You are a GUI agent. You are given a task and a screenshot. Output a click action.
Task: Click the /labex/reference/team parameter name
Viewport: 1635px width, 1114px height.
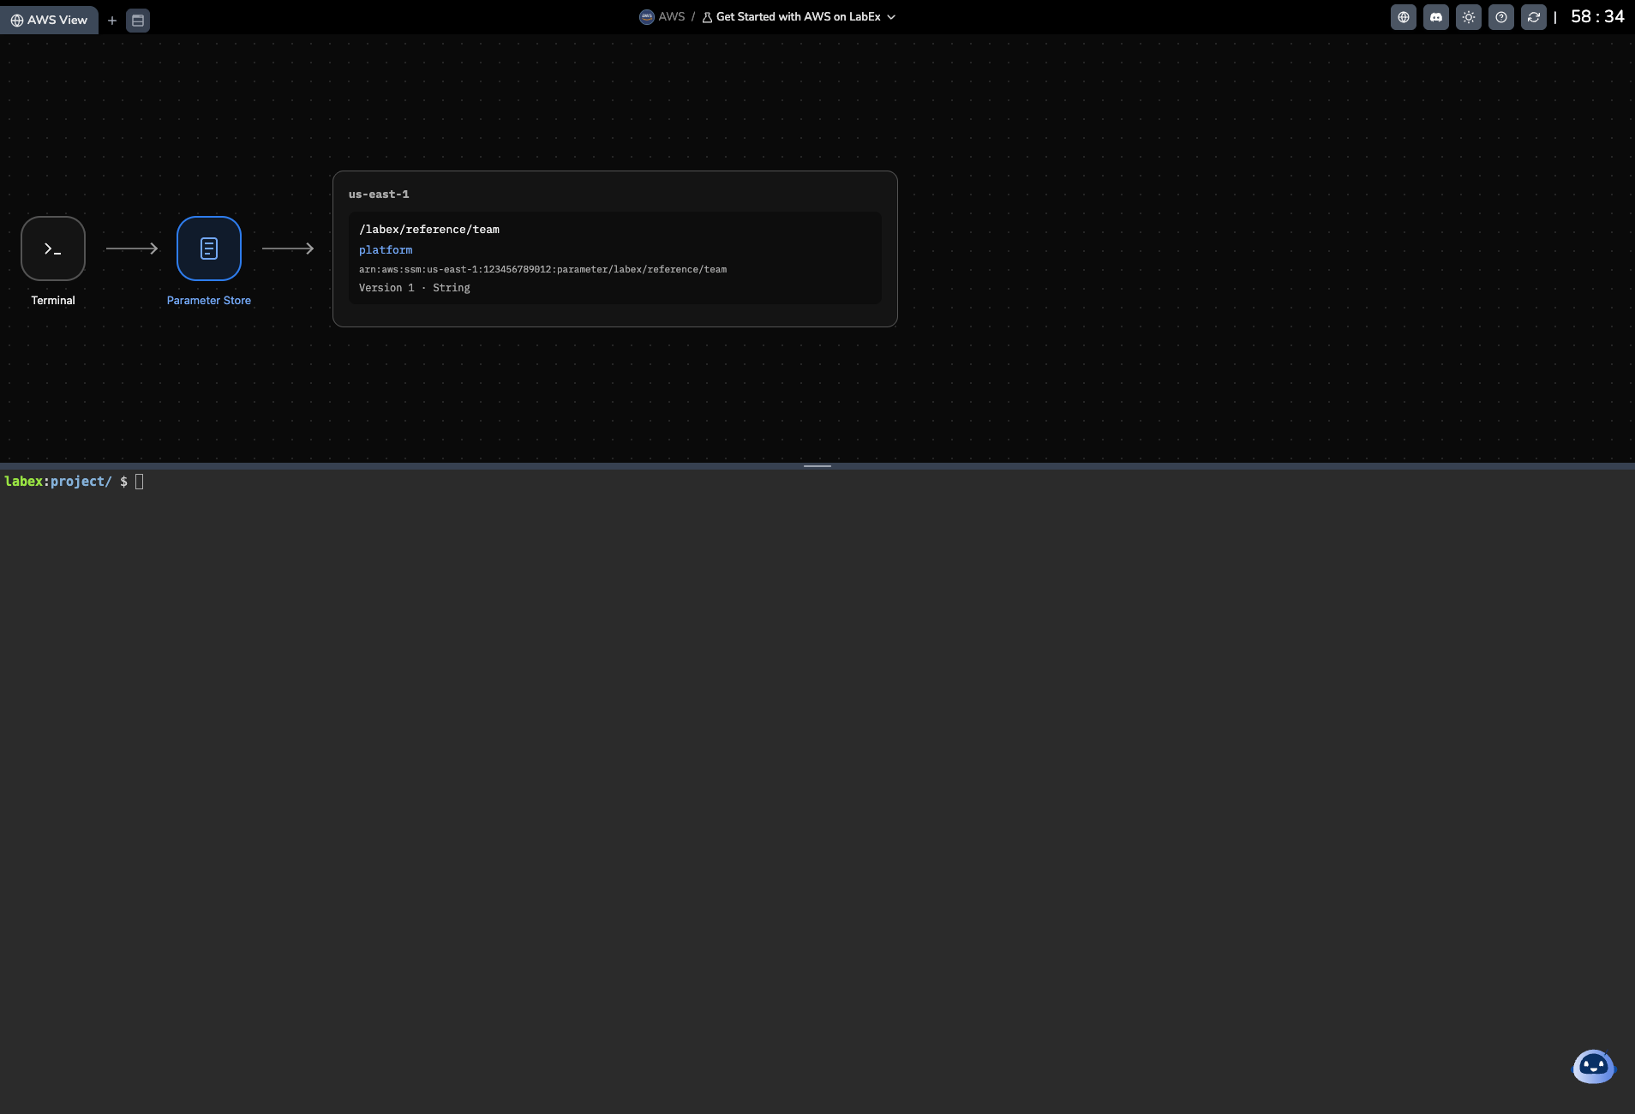click(429, 230)
